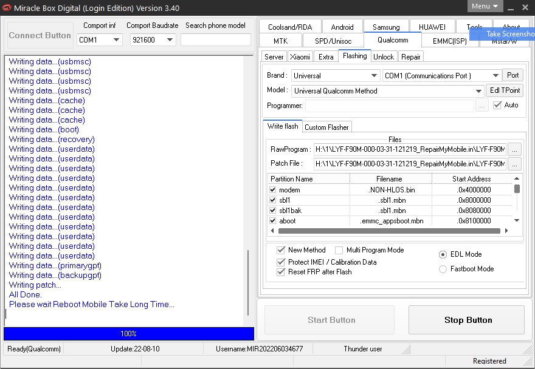Click partition list scroll down arrow
This screenshot has height=369, width=535.
point(517,220)
